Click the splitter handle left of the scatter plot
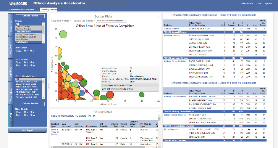The image size is (278, 148). tap(48, 86)
